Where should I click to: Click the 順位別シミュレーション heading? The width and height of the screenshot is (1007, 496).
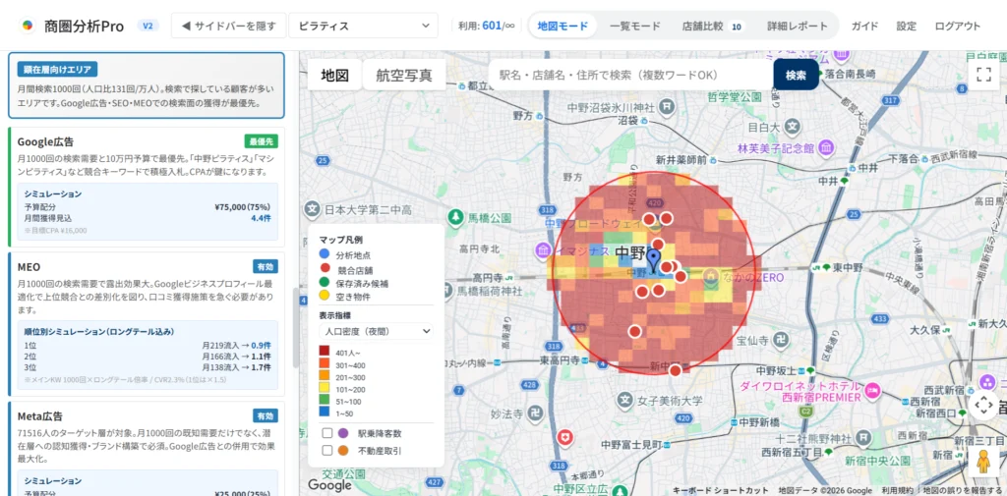click(99, 332)
